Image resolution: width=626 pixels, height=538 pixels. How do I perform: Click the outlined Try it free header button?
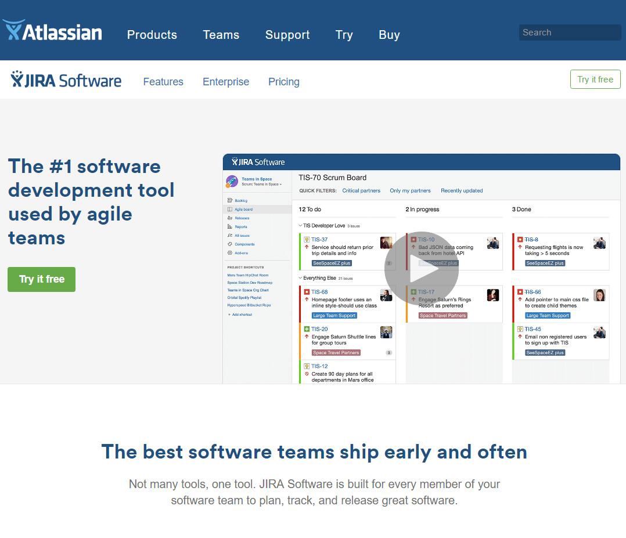[x=595, y=80]
